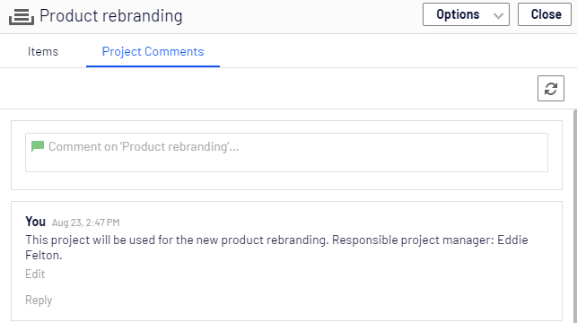
Task: Edit the comment about Eddie Felton
Action: [35, 274]
